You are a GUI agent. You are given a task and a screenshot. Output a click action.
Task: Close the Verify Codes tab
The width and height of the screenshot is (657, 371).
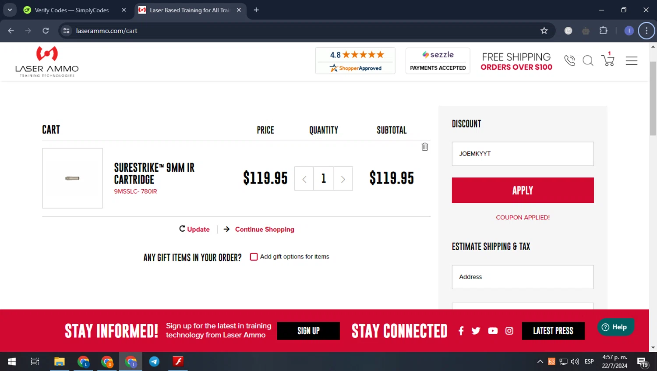pyautogui.click(x=124, y=10)
